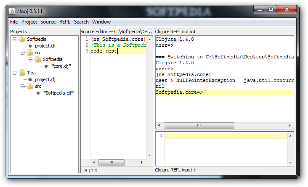
Task: Collapse the Test project node
Action: click(x=14, y=73)
